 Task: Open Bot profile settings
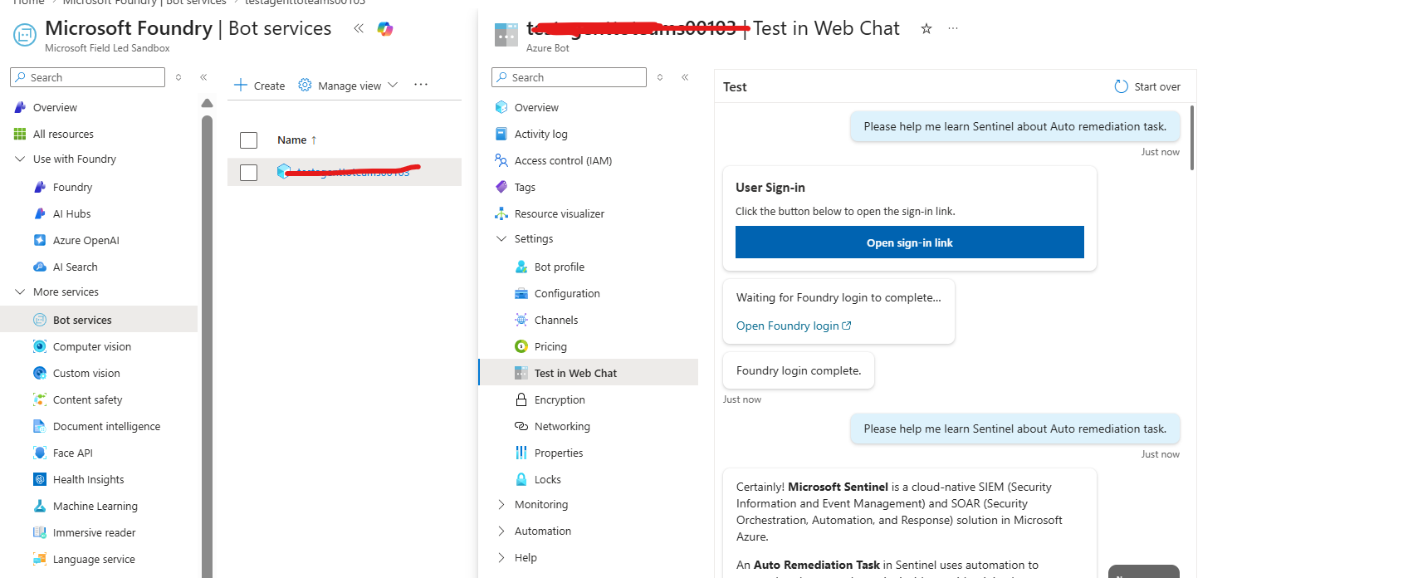click(559, 267)
